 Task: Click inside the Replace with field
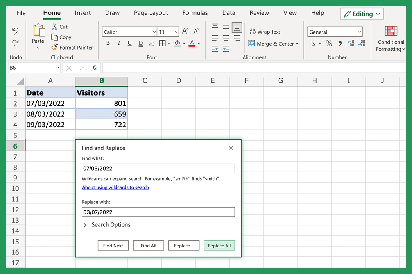click(158, 212)
